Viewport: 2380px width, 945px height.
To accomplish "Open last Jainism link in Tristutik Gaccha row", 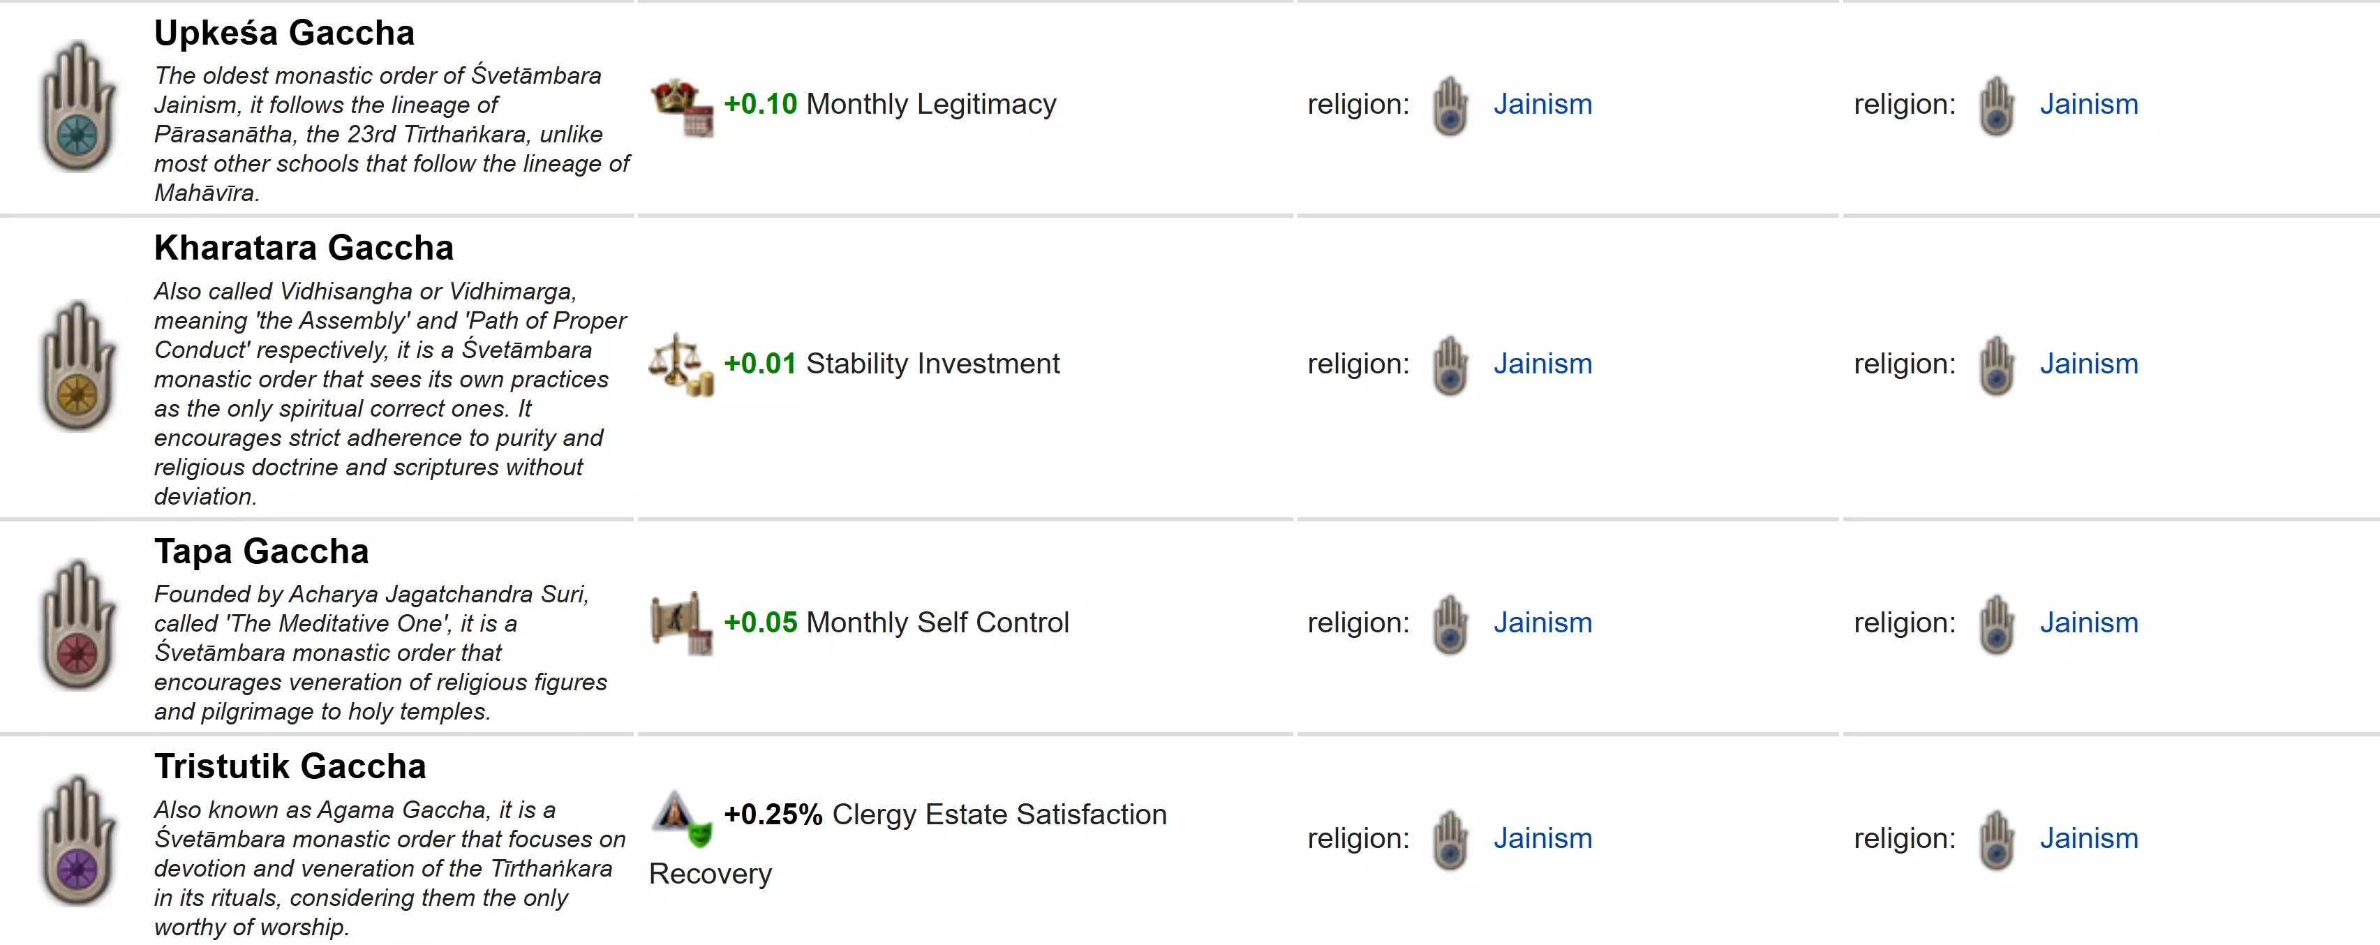I will [x=2088, y=838].
